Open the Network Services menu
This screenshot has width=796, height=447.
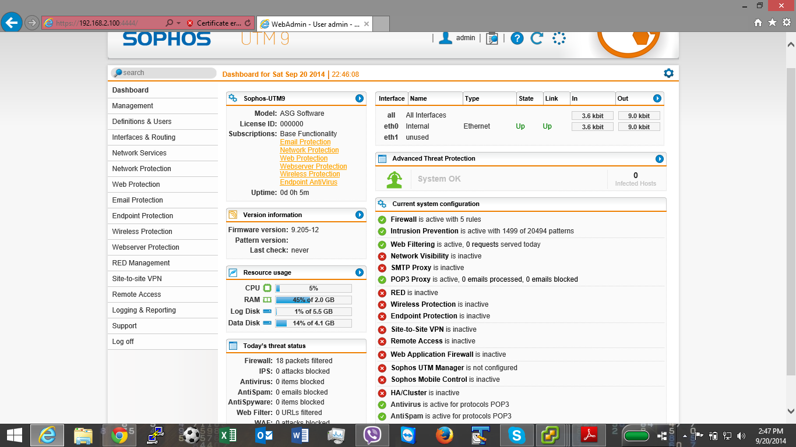(x=163, y=153)
